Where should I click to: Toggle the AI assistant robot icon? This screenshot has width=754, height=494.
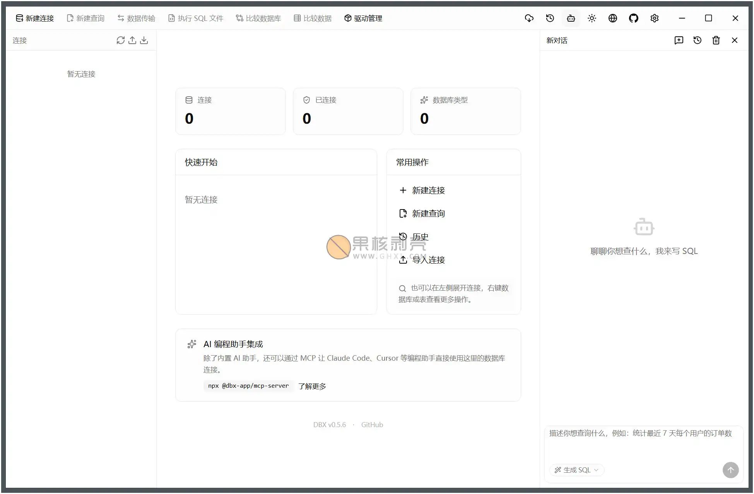point(571,18)
